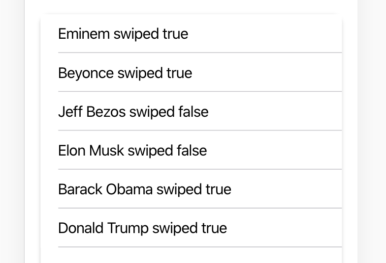The image size is (386, 263).
Task: Click the empty row below Donald Trump
Action: point(191,255)
